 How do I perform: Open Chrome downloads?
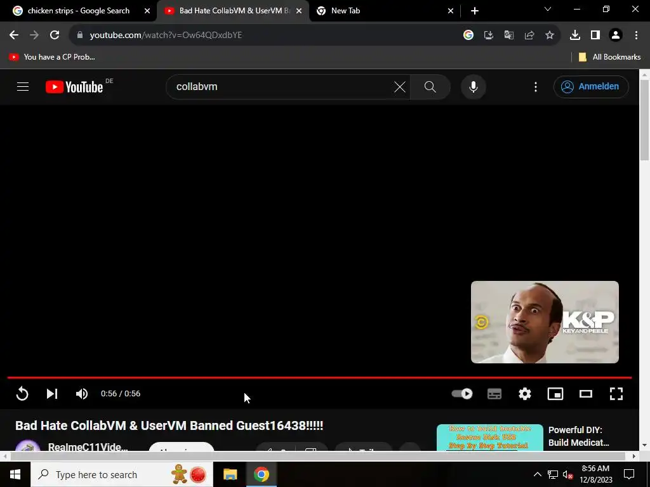click(x=575, y=36)
